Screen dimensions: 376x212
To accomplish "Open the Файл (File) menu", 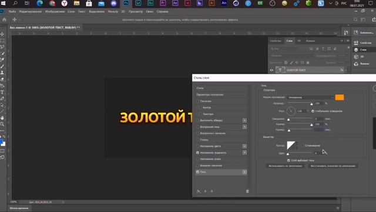I will [x=12, y=12].
